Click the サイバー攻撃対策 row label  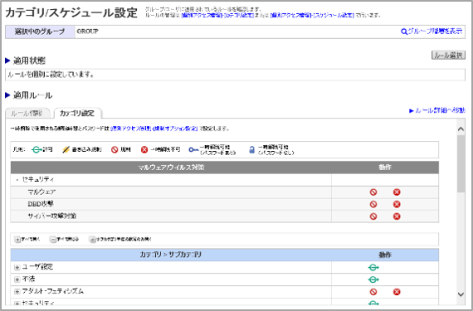52,216
